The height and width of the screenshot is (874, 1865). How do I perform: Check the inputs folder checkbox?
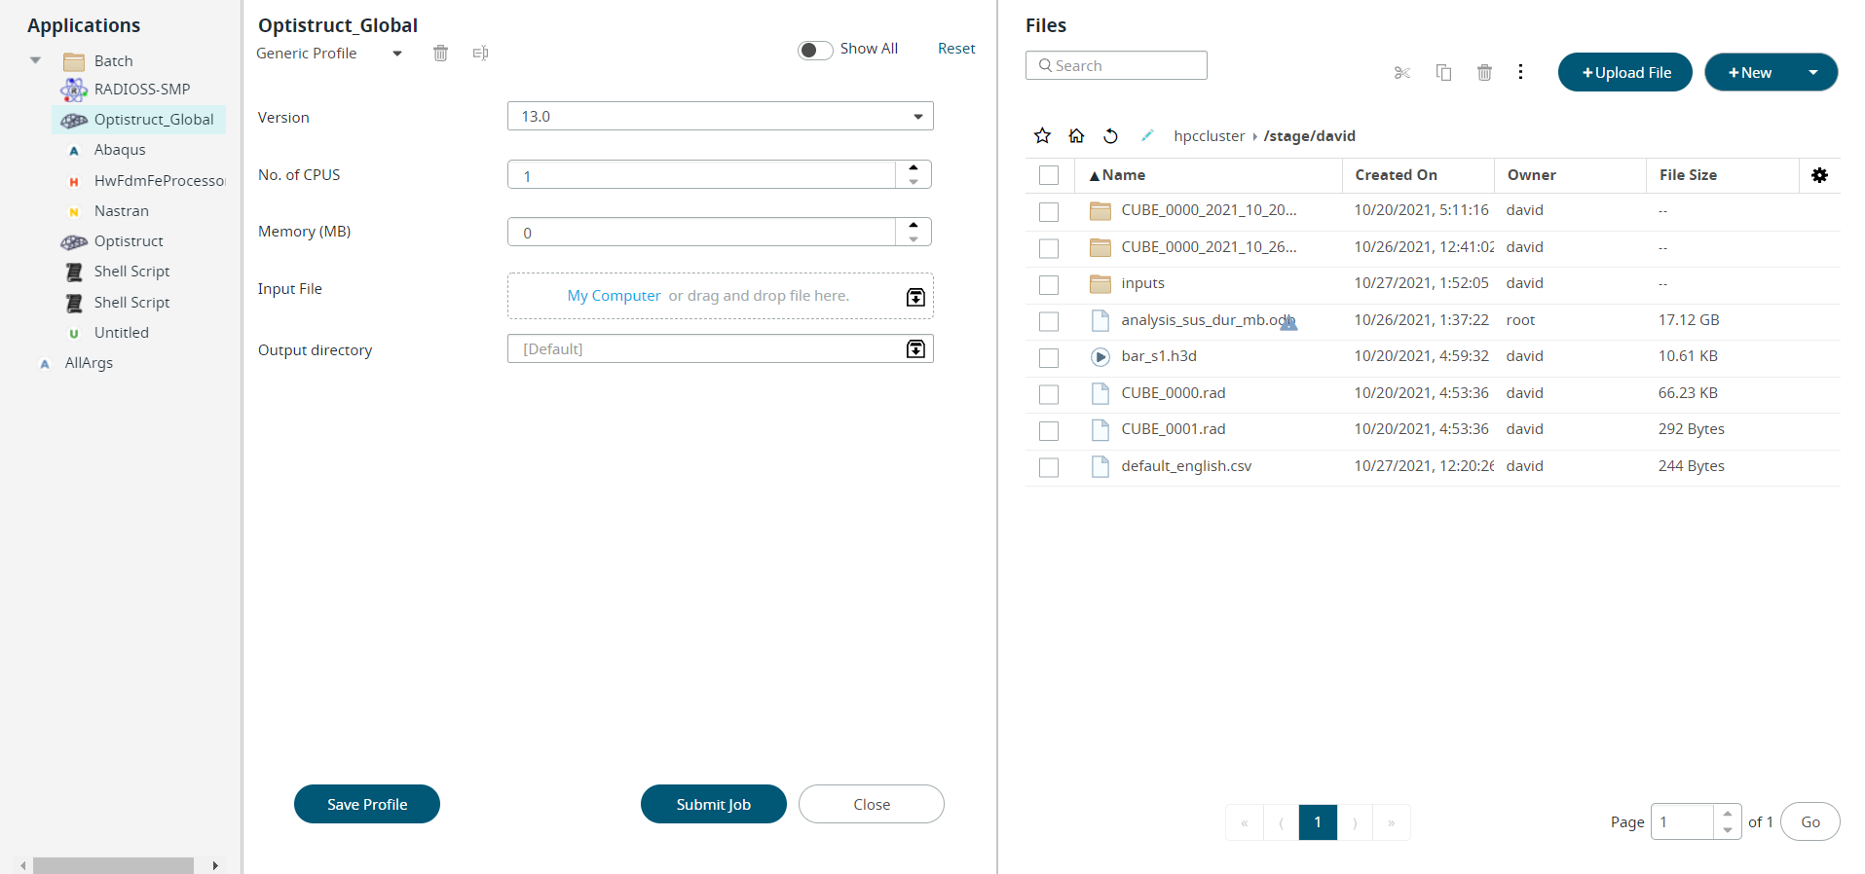click(1049, 284)
